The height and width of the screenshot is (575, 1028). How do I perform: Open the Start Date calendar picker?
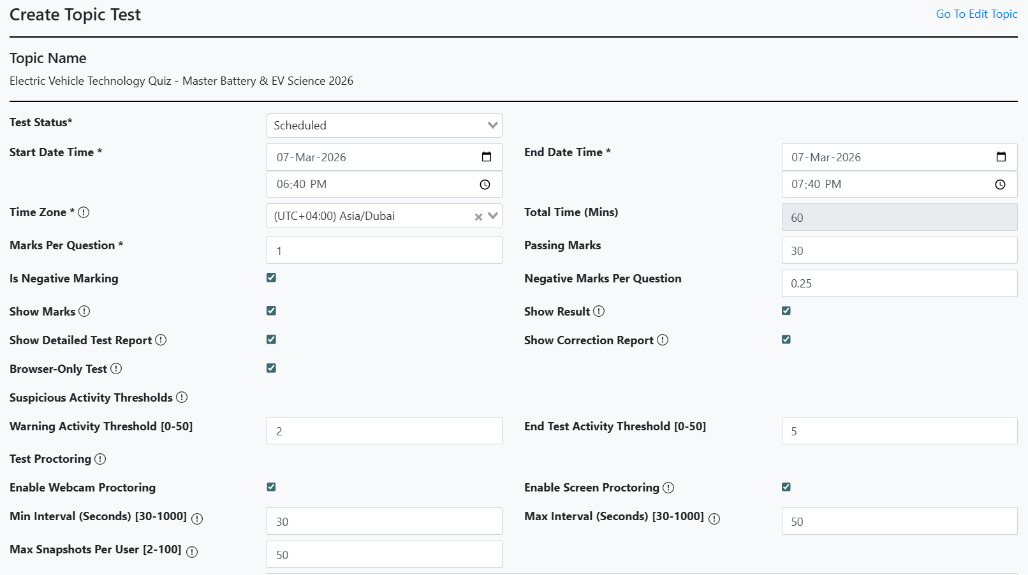point(486,157)
